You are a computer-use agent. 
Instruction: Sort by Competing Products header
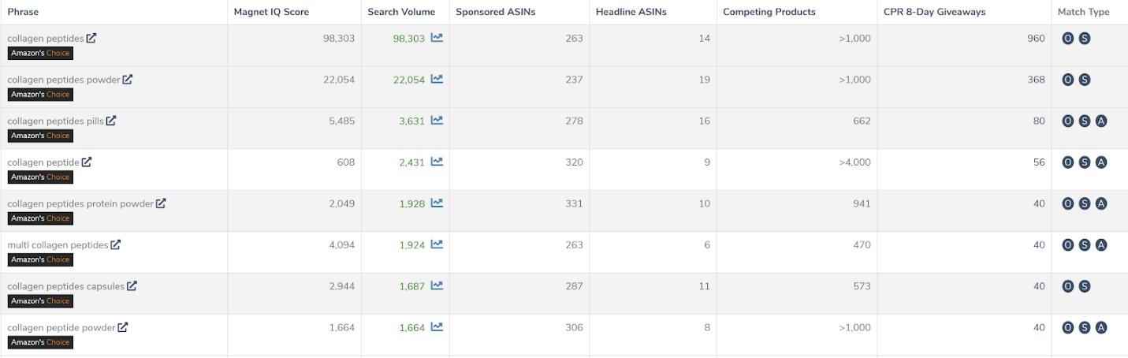769,12
